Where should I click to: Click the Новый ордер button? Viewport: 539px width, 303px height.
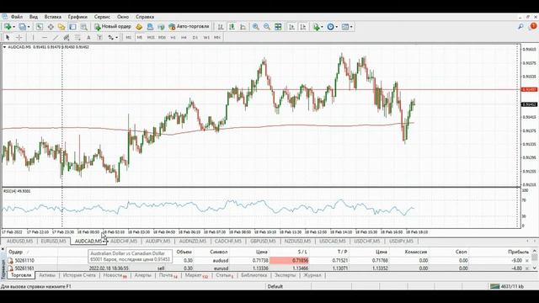click(x=113, y=26)
